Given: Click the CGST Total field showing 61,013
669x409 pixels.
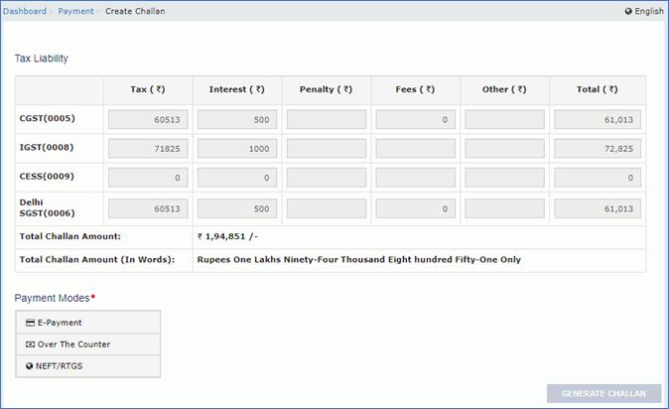Looking at the screenshot, I should coord(598,119).
